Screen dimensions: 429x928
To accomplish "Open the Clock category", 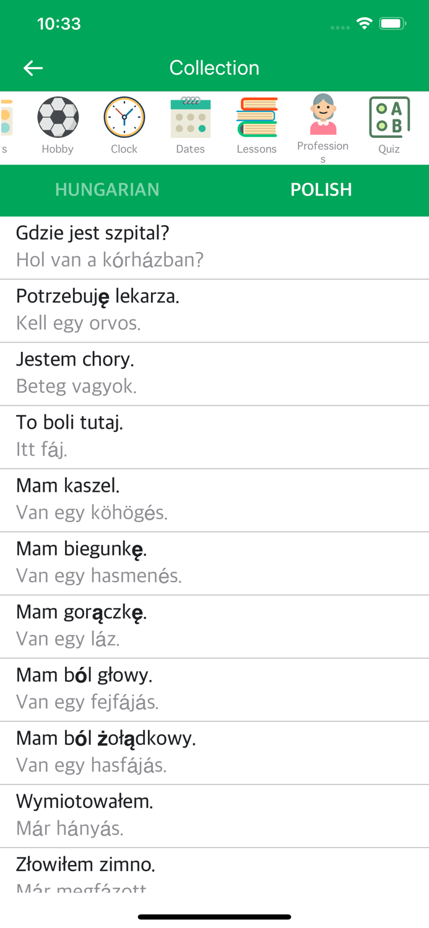I will tap(124, 116).
